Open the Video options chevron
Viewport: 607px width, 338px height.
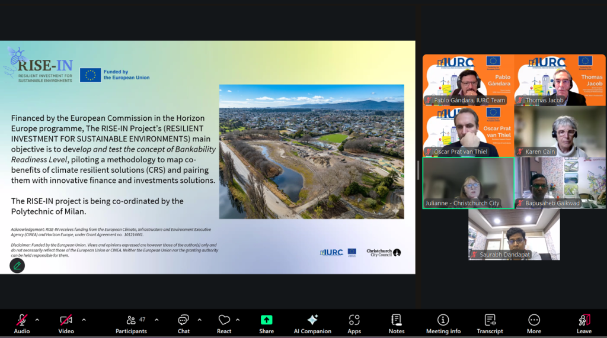point(84,320)
